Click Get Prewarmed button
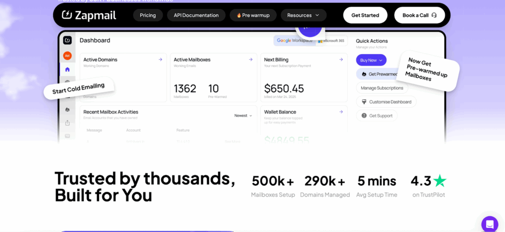The height and width of the screenshot is (232, 505). coord(377,74)
